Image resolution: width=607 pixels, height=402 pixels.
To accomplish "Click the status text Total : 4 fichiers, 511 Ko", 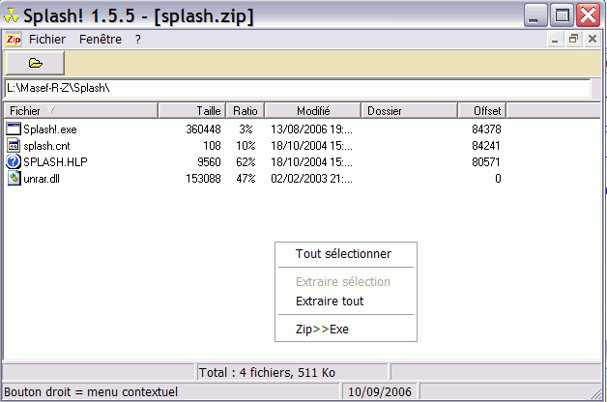I will pyautogui.click(x=267, y=373).
